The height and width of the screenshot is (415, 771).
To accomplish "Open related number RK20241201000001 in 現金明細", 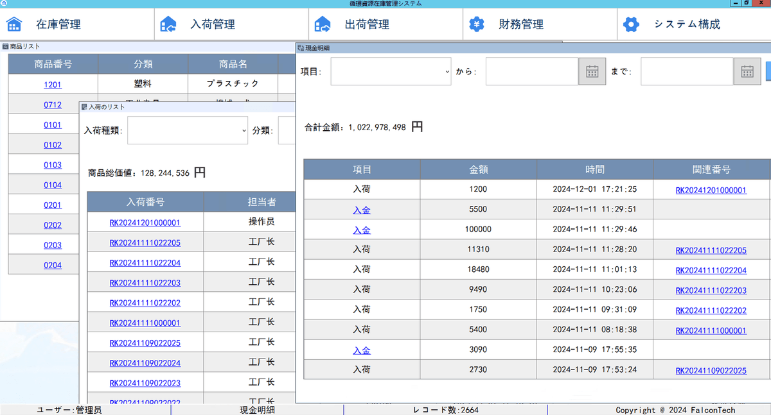I will (x=711, y=190).
